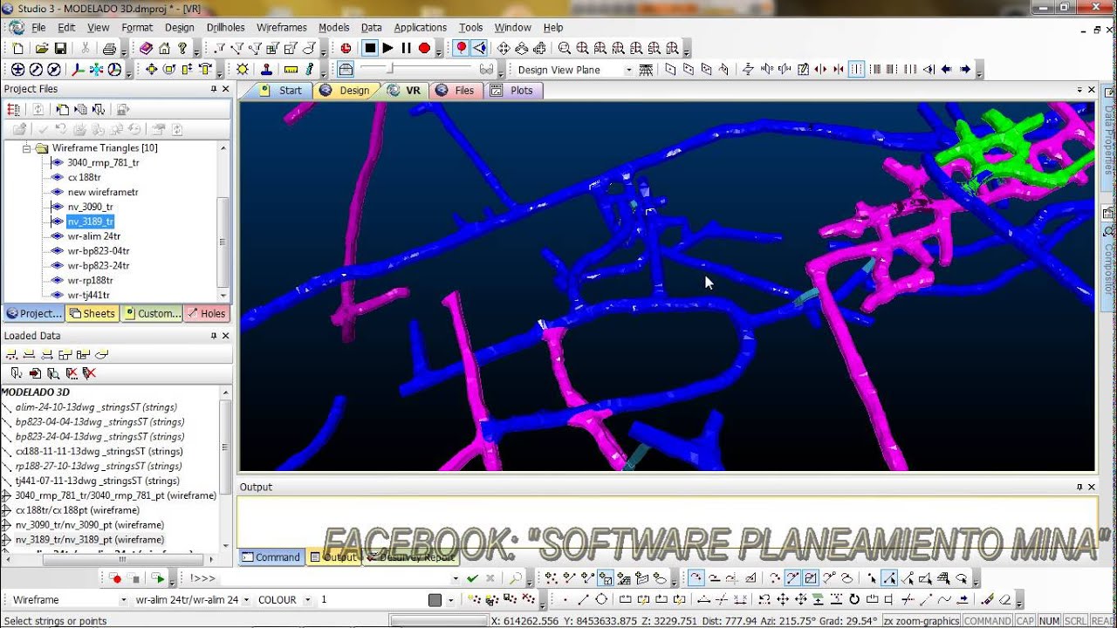1117x628 pixels.
Task: Click the Play playback button
Action: click(388, 48)
